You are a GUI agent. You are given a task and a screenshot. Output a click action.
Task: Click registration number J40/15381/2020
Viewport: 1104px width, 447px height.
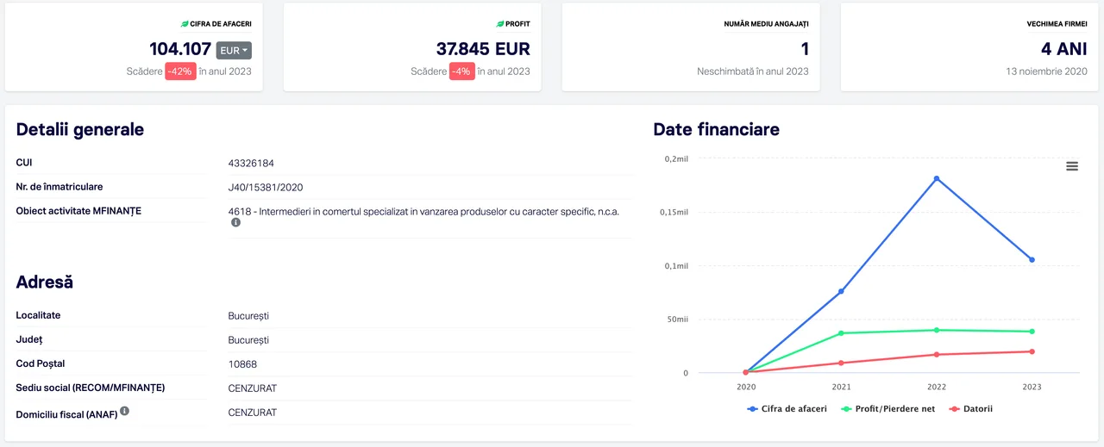pyautogui.click(x=266, y=188)
